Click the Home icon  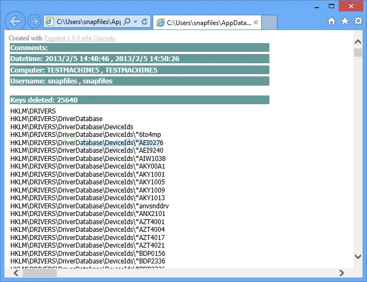pyautogui.click(x=332, y=21)
